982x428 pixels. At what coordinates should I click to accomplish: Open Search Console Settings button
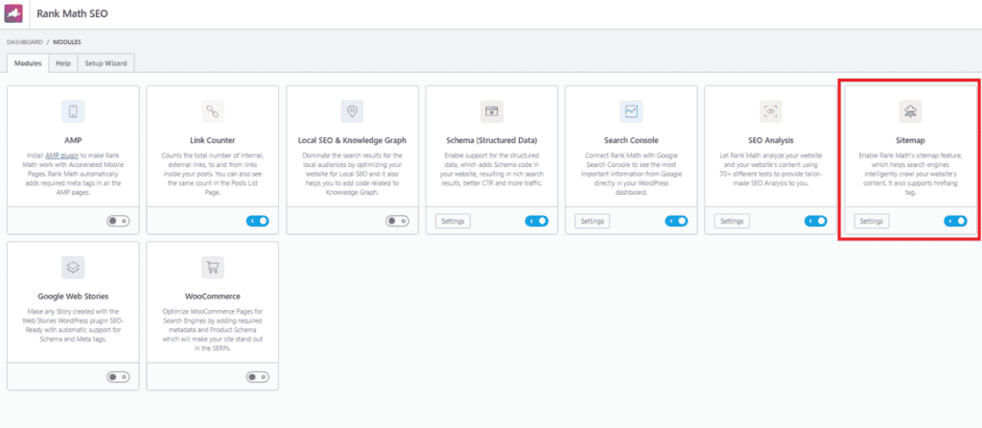pyautogui.click(x=593, y=222)
